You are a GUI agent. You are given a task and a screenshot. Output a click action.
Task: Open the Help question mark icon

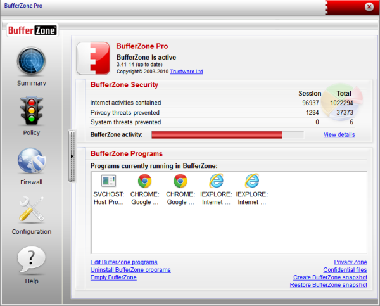(x=32, y=260)
